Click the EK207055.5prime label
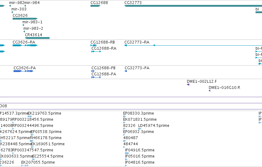 click(38, 162)
